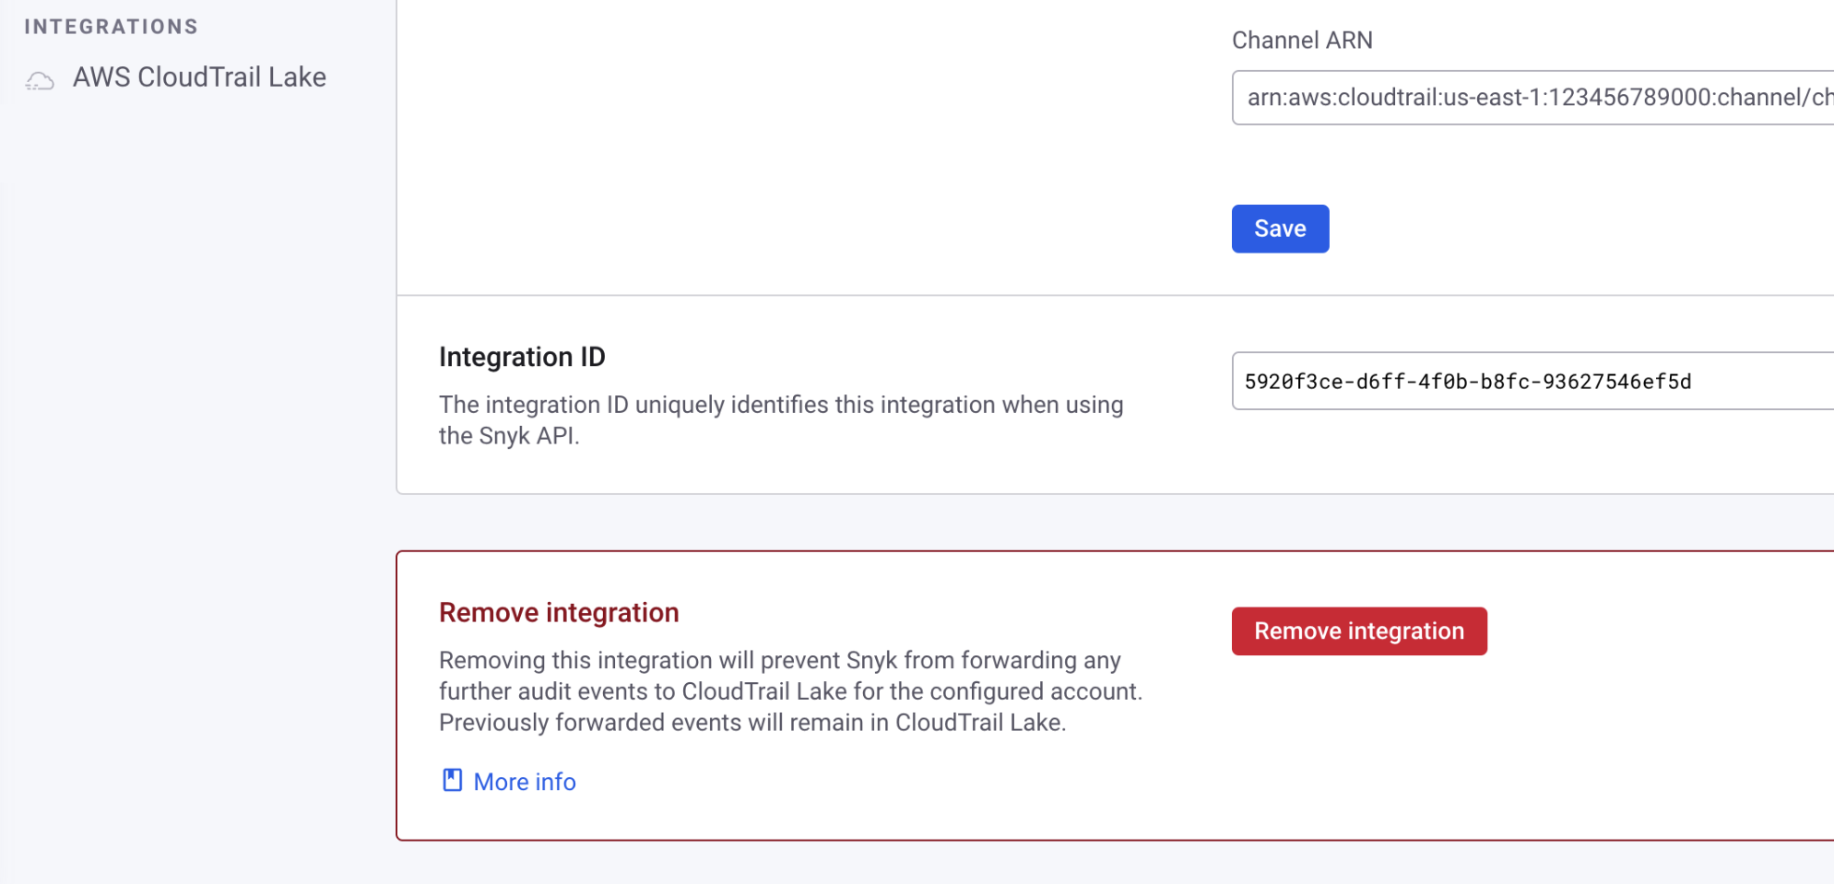Select the integration ID 5920f3ce value
The image size is (1834, 884).
pyautogui.click(x=1468, y=381)
